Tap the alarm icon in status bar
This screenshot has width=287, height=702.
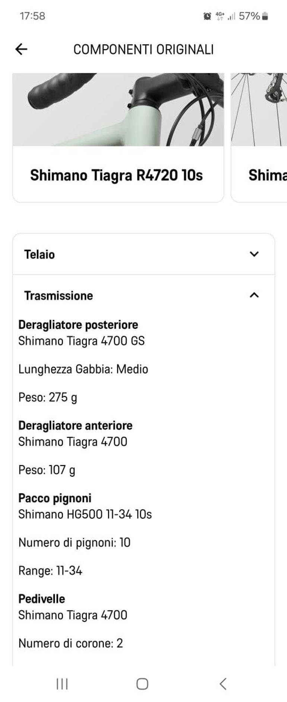pyautogui.click(x=207, y=16)
